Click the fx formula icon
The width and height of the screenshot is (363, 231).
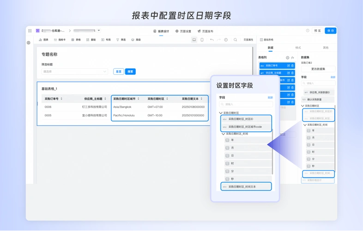coord(293,58)
